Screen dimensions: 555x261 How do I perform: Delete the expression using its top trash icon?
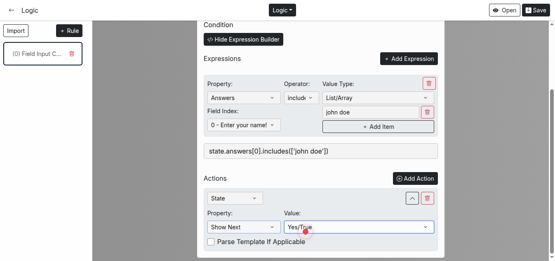[429, 84]
